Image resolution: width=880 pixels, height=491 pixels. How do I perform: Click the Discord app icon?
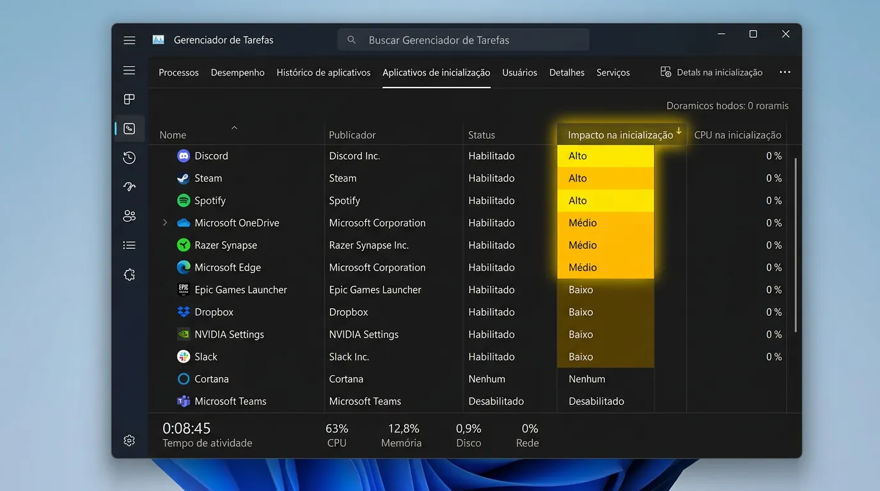tap(184, 156)
